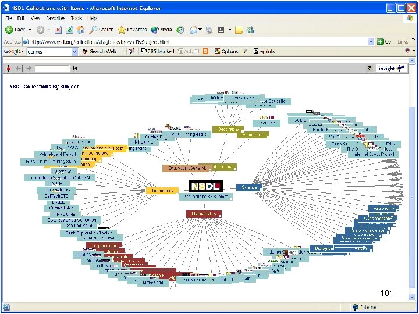Click Star Tree back arrow button
The image size is (419, 314).
click(19, 69)
